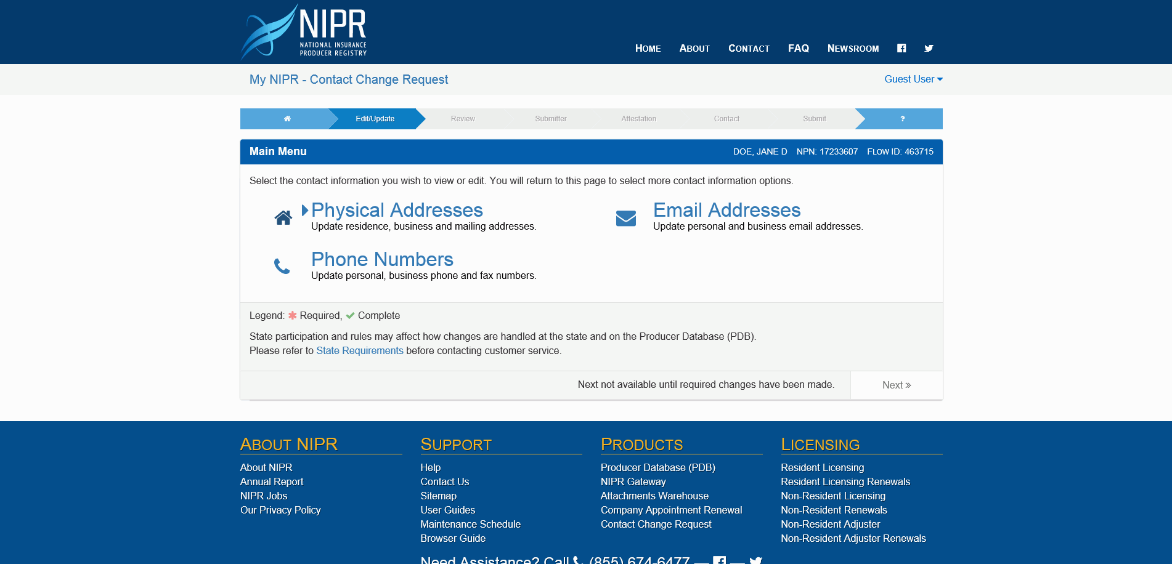Open Producer Database (PDB) footer link
Viewport: 1172px width, 564px height.
coord(657,467)
